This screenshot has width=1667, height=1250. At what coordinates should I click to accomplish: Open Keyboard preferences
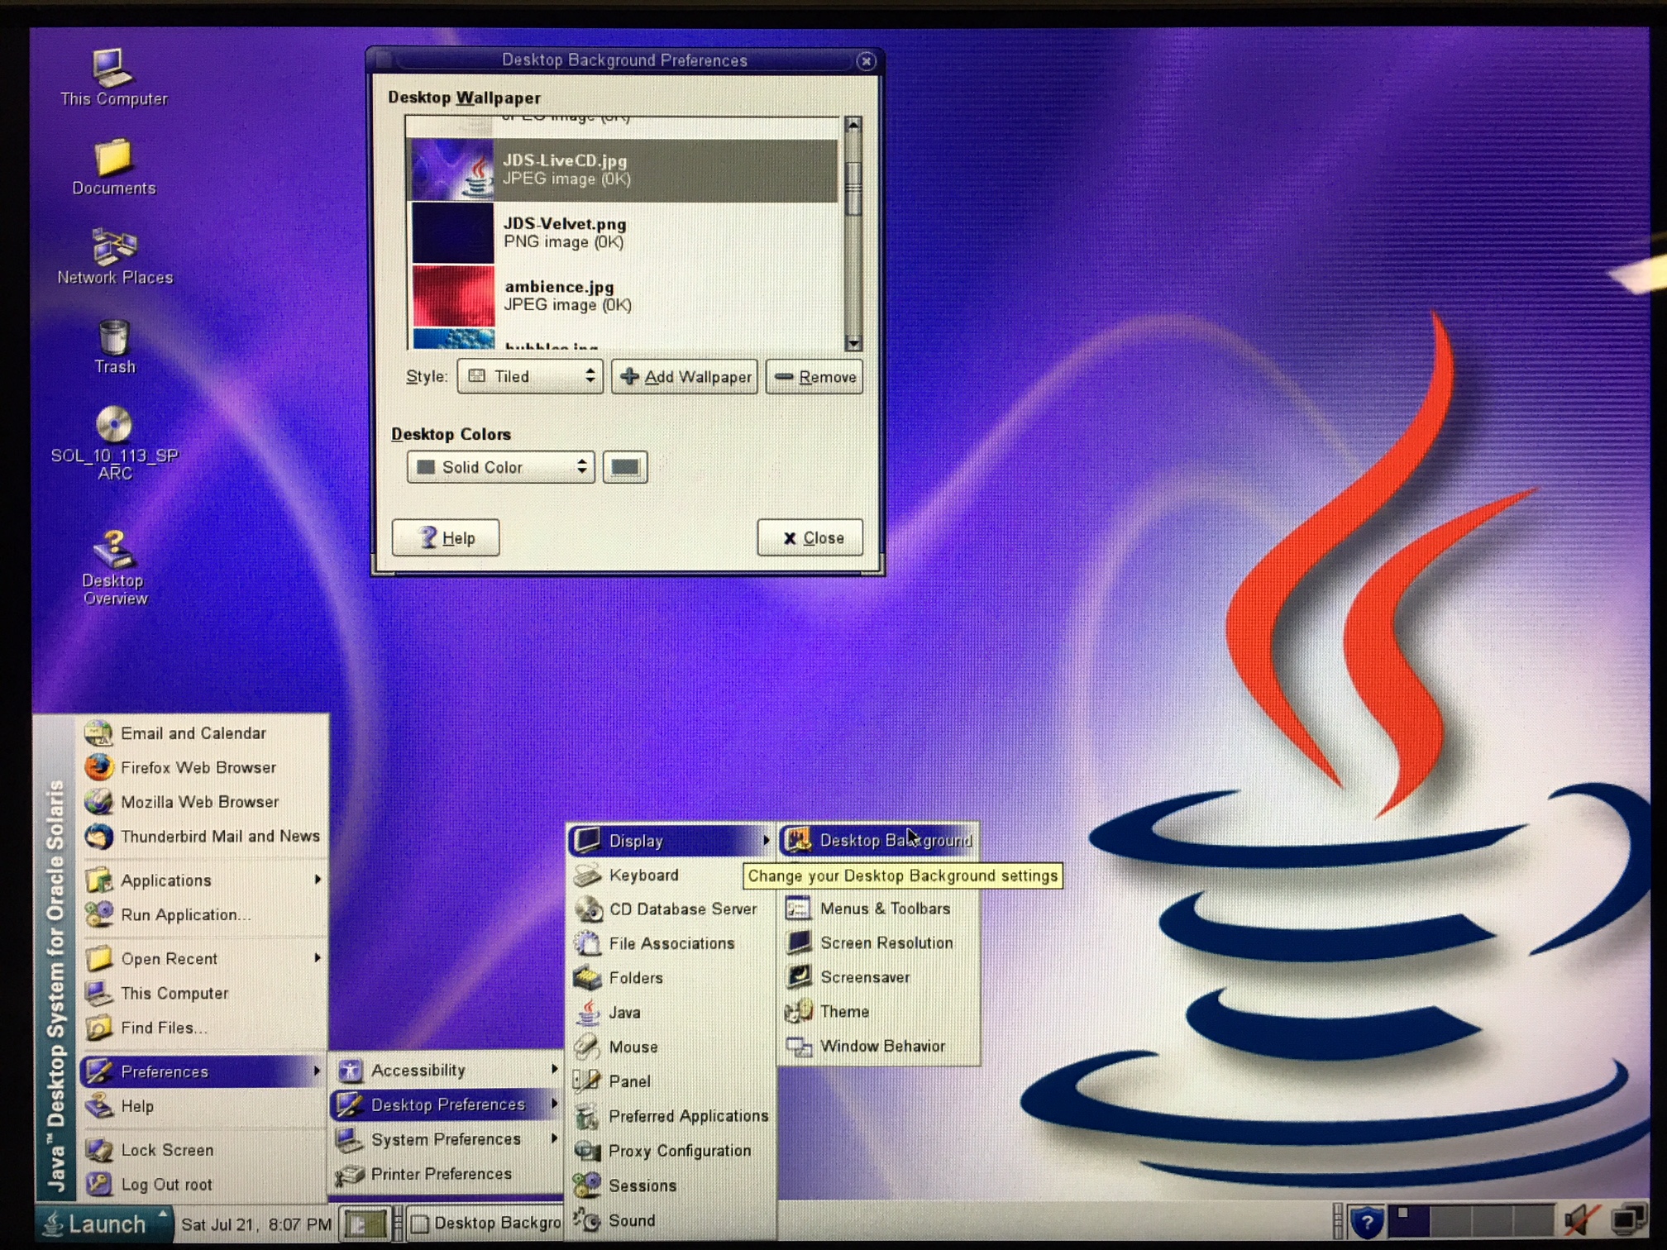(671, 875)
